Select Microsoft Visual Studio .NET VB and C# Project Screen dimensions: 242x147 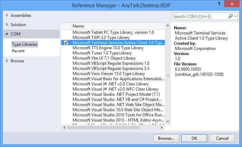(x=113, y=99)
